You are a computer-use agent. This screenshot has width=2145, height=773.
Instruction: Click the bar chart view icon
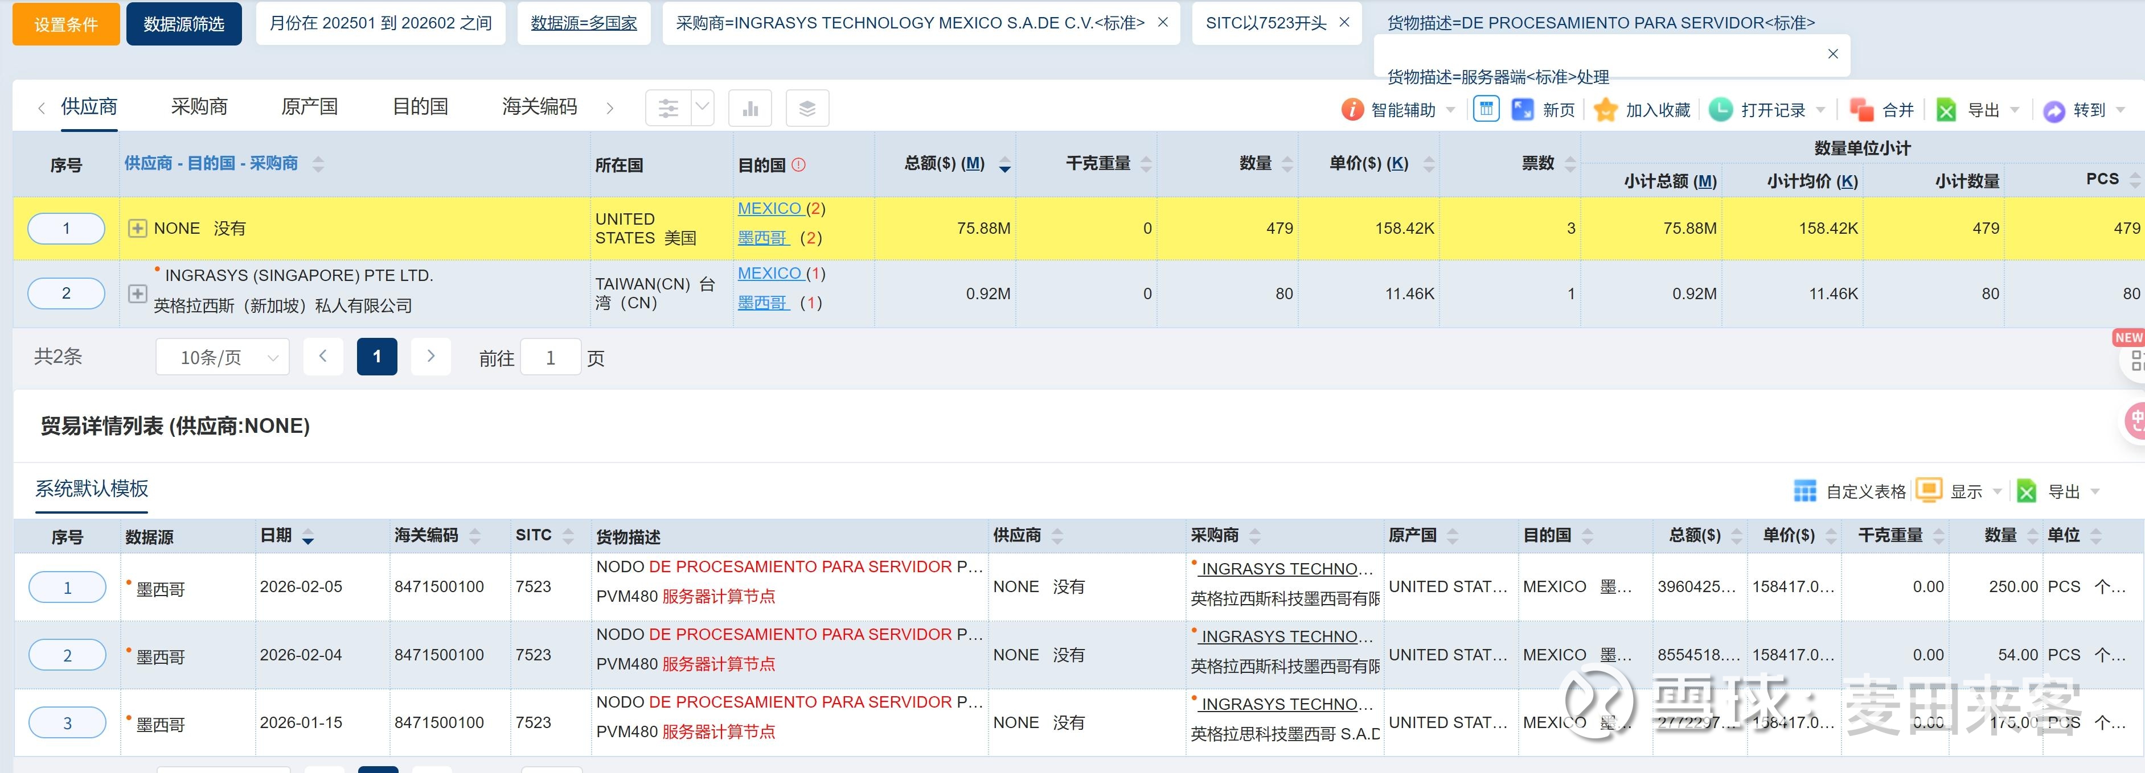tap(749, 108)
